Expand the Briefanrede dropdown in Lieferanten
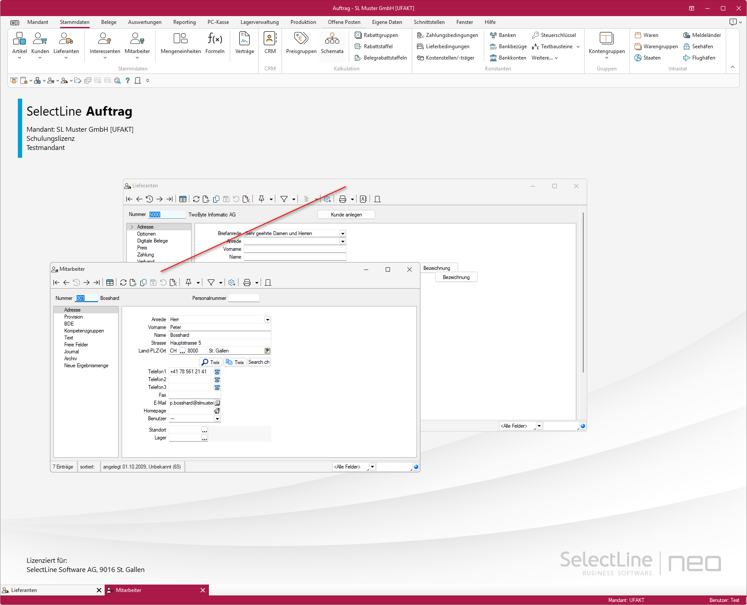The height and width of the screenshot is (605, 747). (x=343, y=233)
